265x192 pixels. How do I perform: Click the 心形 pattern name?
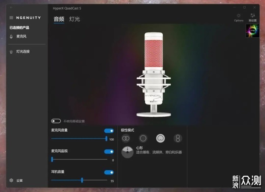coord(139,148)
